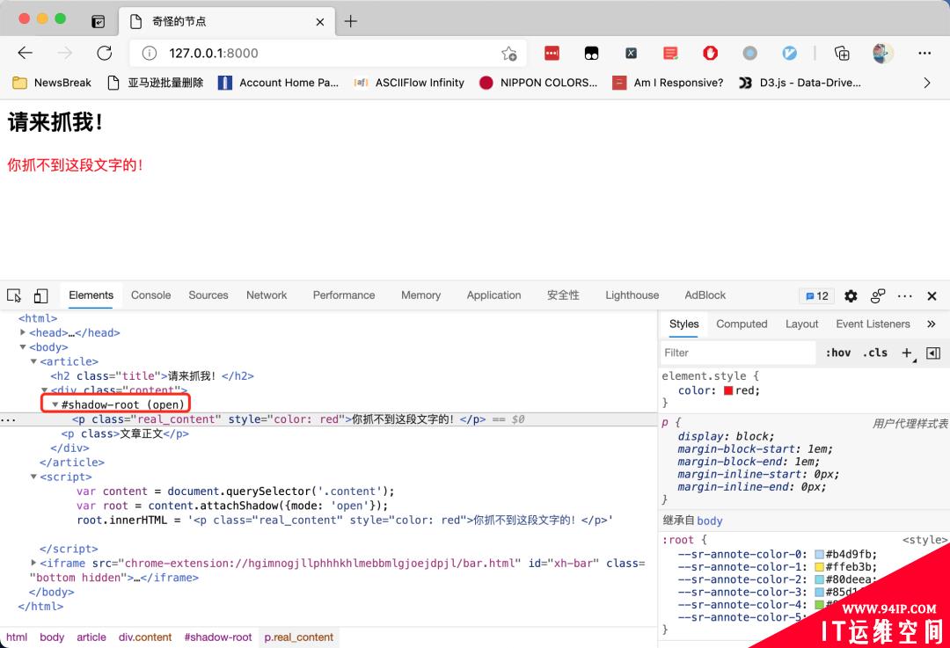The width and height of the screenshot is (950, 648).
Task: Open the AdBlock tab
Action: (705, 295)
